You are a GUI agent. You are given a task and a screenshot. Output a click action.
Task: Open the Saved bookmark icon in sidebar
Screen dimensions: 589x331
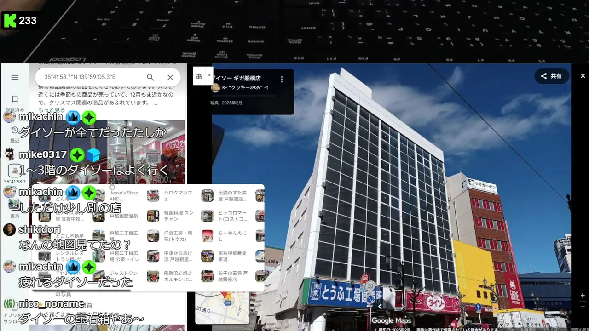coord(15,99)
